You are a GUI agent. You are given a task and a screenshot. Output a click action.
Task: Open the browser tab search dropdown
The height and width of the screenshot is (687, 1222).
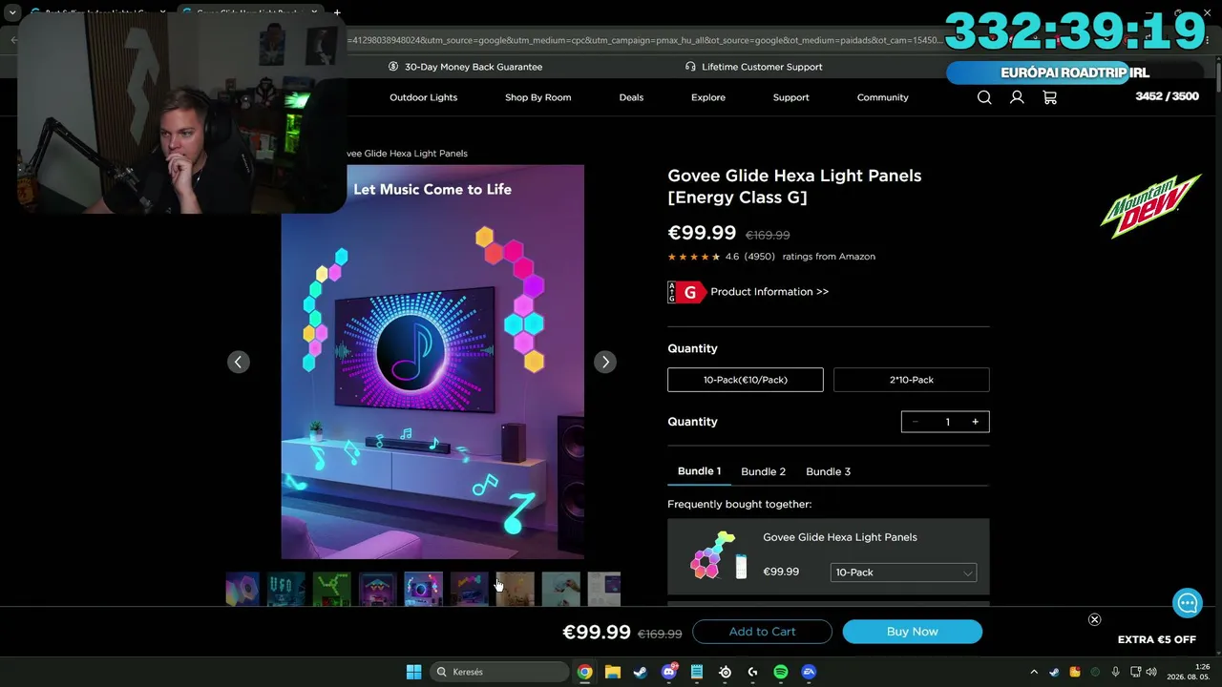coord(12,12)
